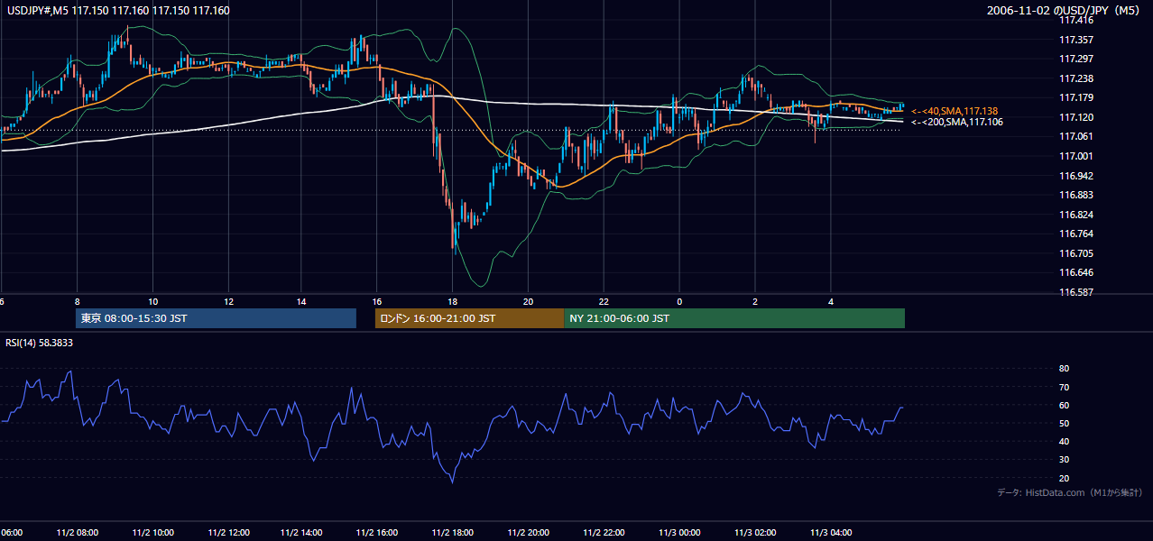The image size is (1153, 541).
Task: Click price level 116.942 on axis
Action: [1076, 176]
